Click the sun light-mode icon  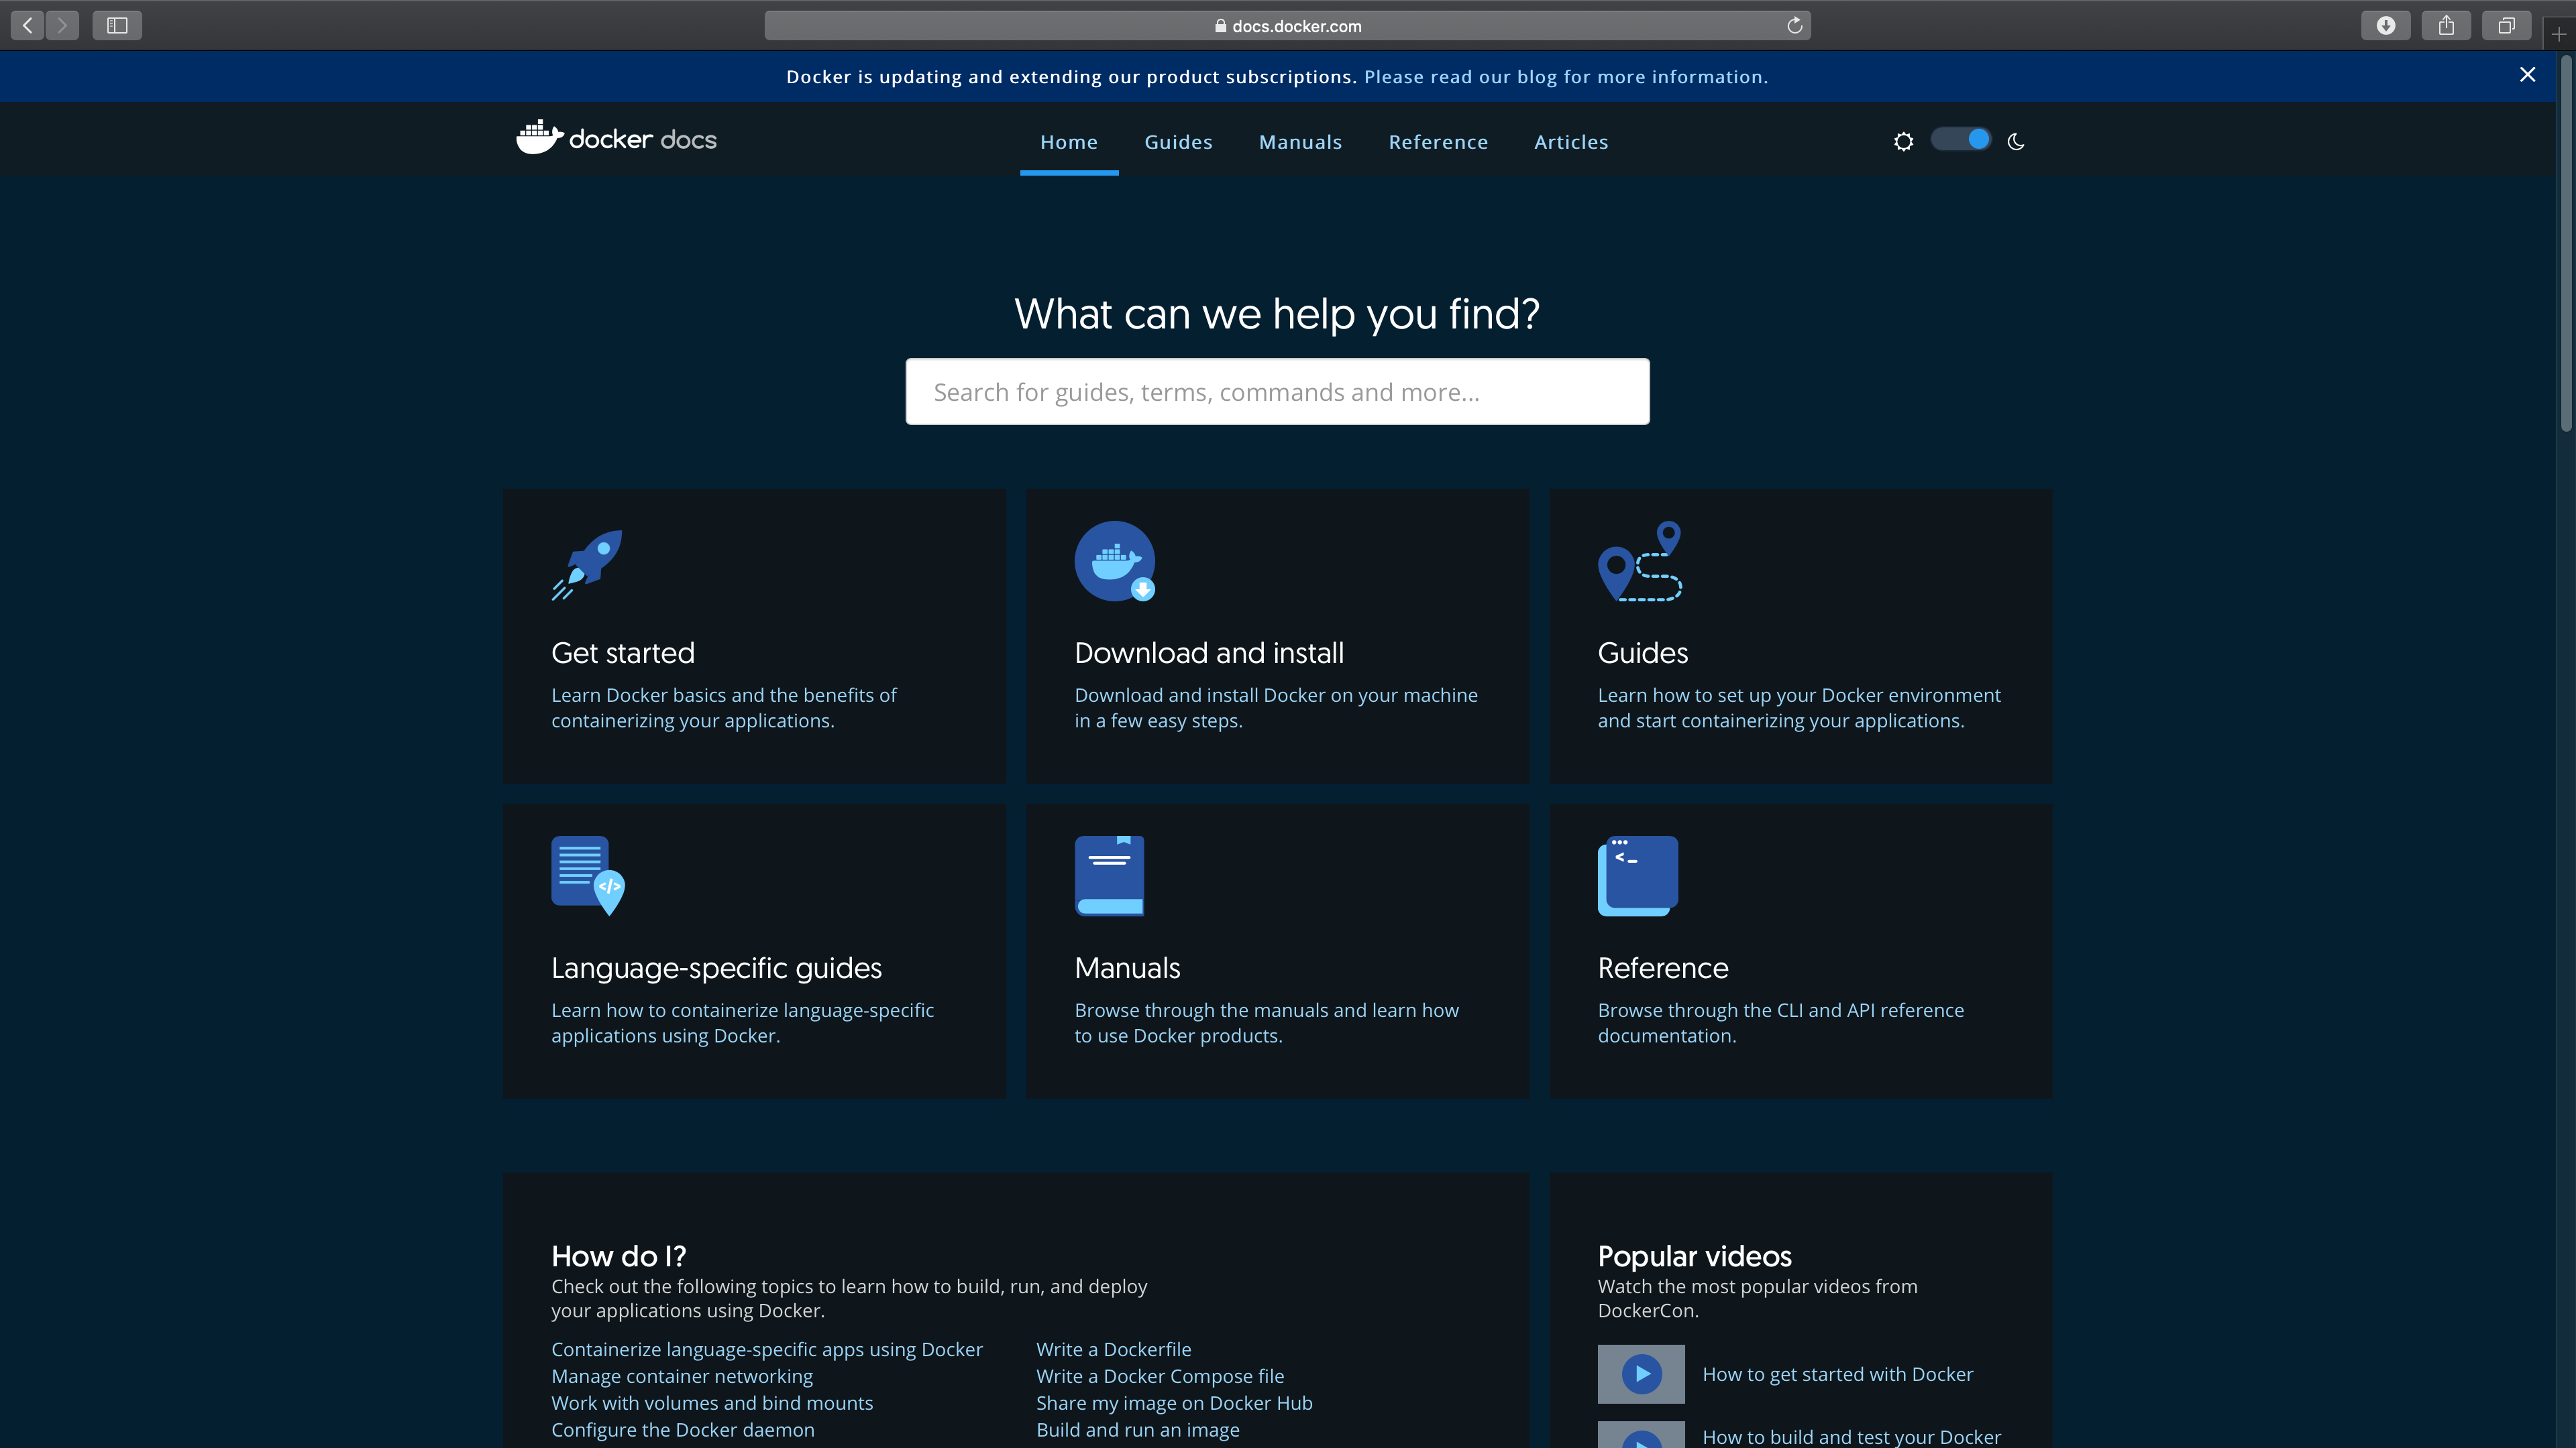[x=1903, y=142]
